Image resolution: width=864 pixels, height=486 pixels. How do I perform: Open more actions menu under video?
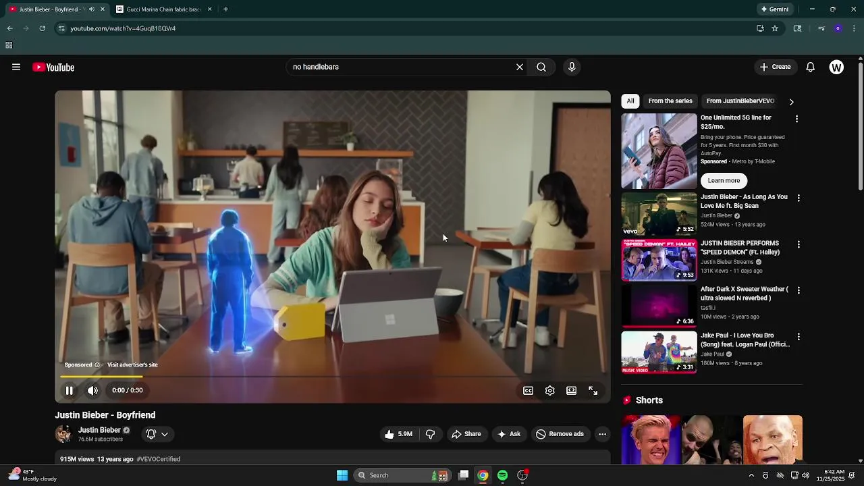tap(603, 434)
